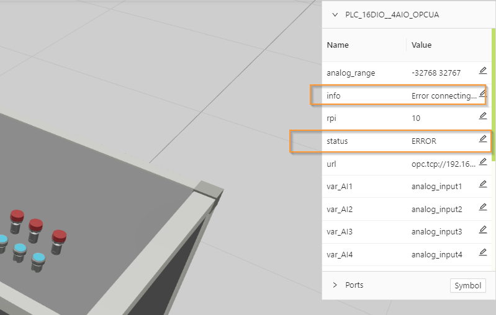
Task: Edit the info property value
Action: (x=483, y=93)
